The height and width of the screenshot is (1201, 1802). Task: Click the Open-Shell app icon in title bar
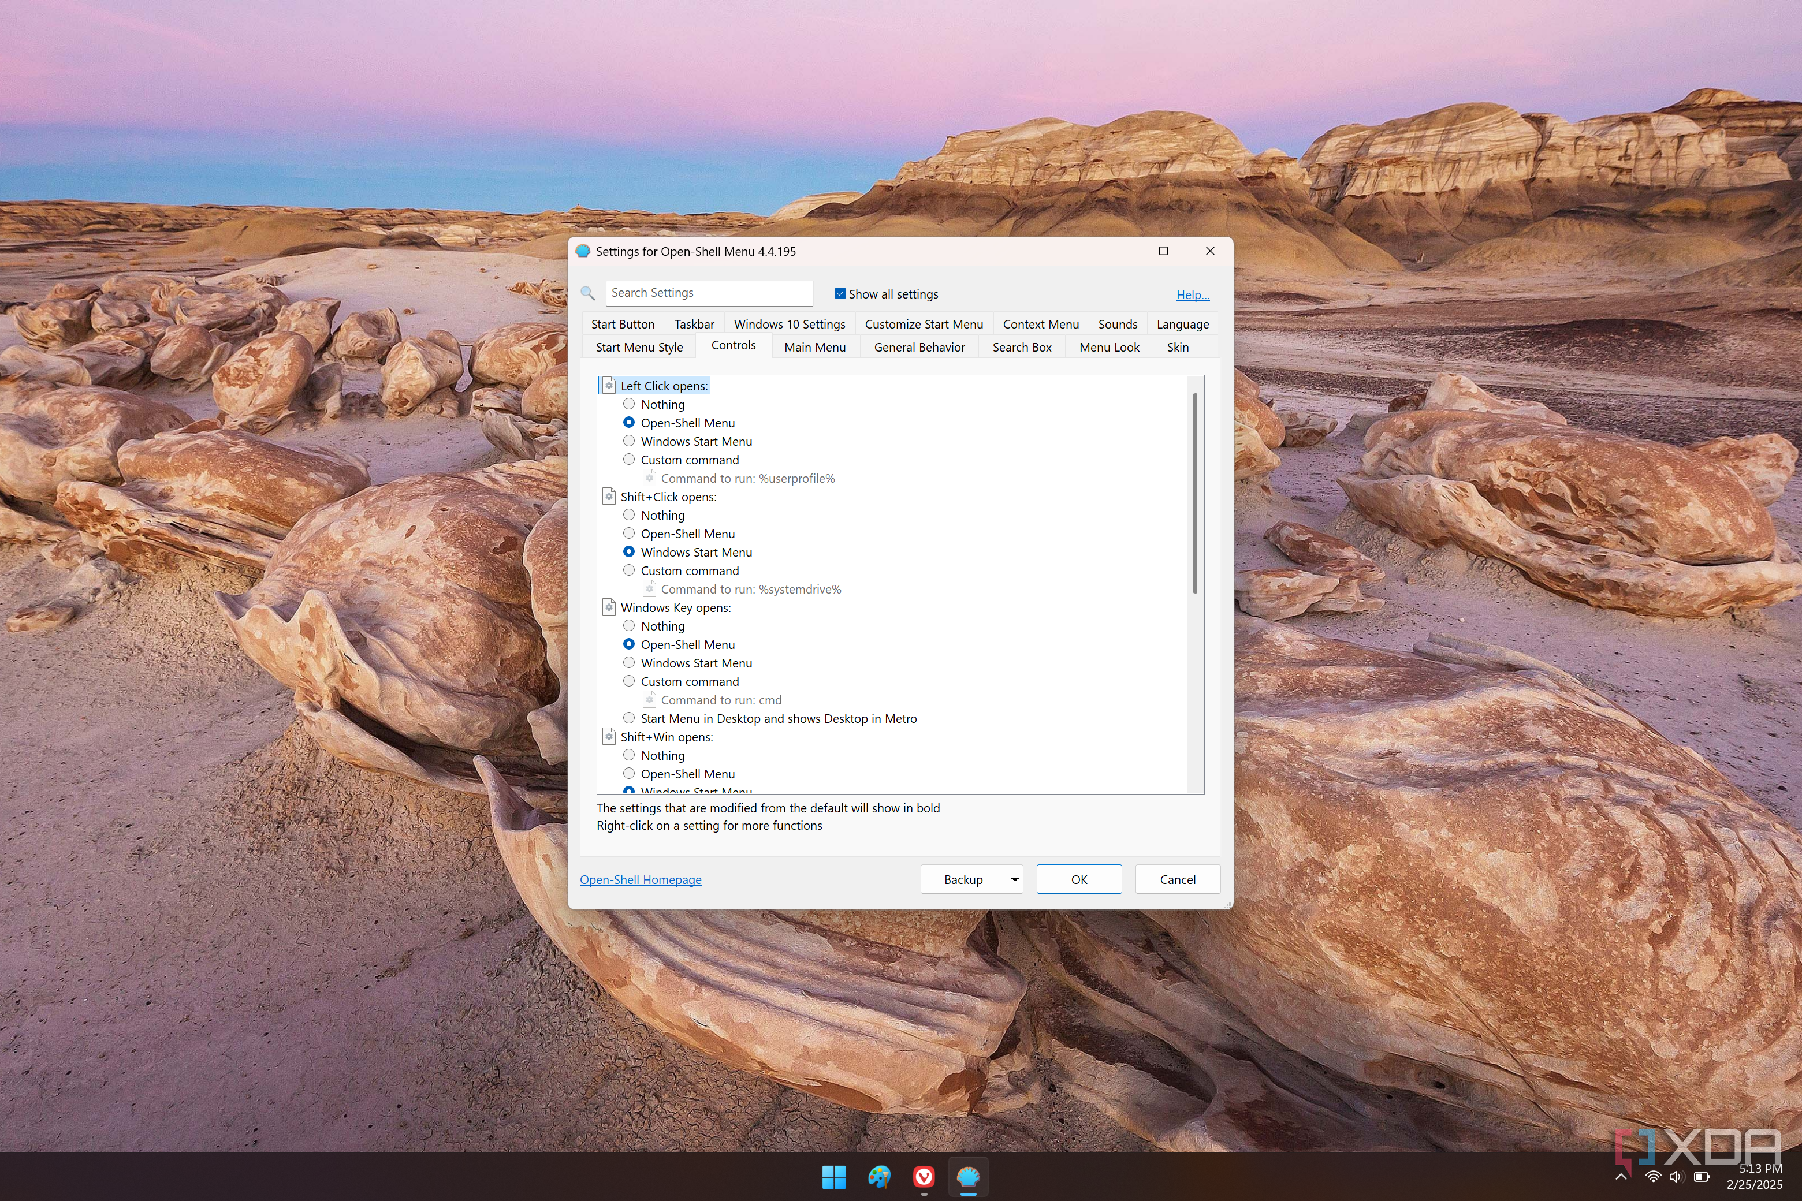[x=583, y=251]
